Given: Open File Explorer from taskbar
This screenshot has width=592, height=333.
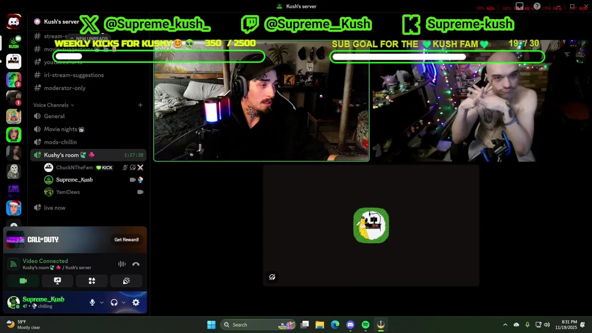Looking at the screenshot, I should point(320,325).
